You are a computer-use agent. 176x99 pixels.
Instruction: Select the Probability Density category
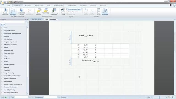[9, 90]
